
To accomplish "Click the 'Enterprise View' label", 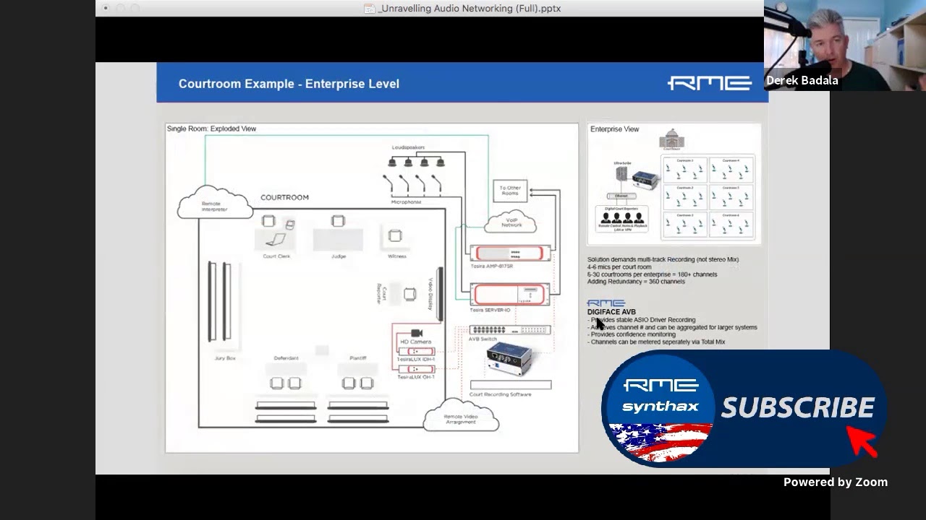I will tap(614, 129).
